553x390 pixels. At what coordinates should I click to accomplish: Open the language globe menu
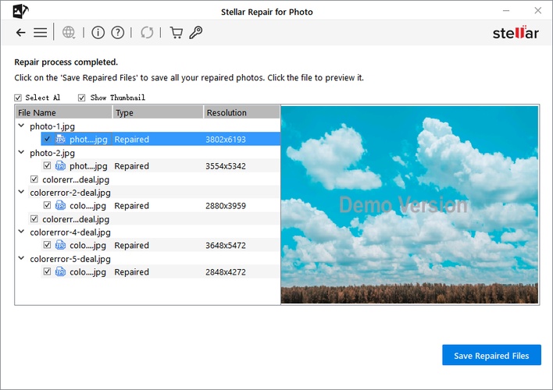point(69,33)
